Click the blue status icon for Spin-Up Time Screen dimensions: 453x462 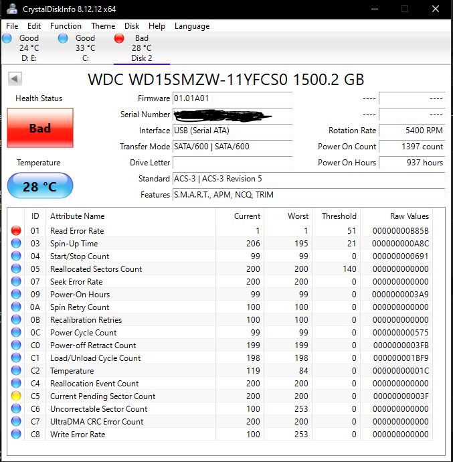(x=16, y=244)
